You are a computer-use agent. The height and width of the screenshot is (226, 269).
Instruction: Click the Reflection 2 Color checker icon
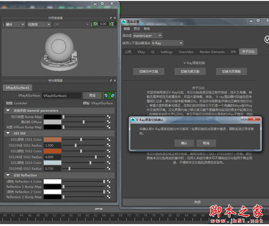pyautogui.click(x=109, y=192)
